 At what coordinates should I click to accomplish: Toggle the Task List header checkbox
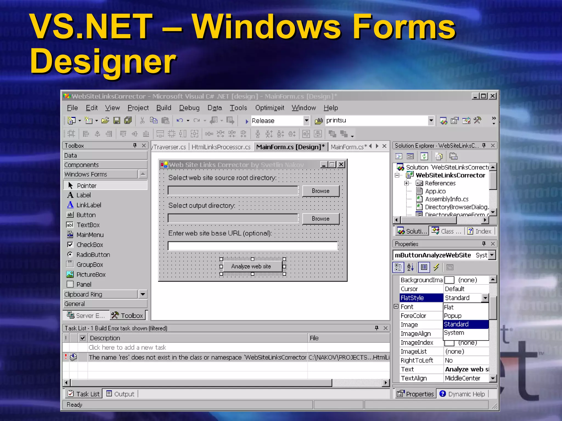point(83,338)
